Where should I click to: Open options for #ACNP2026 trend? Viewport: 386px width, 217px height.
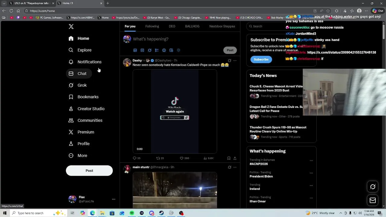coord(311,161)
